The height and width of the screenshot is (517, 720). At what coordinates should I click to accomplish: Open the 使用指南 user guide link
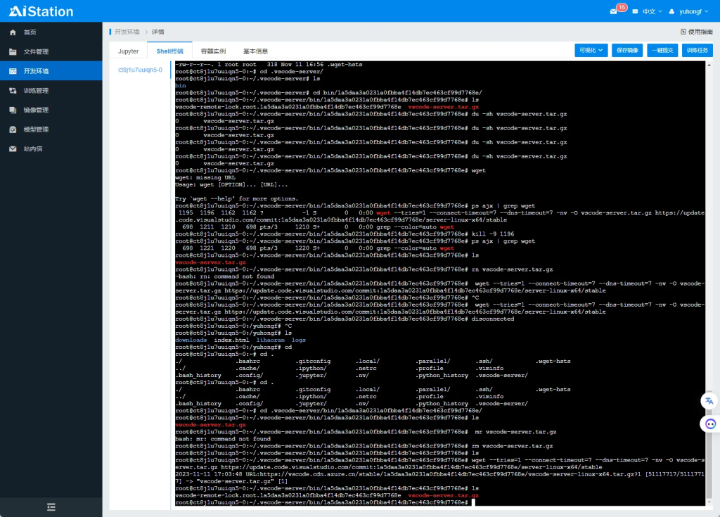point(697,32)
